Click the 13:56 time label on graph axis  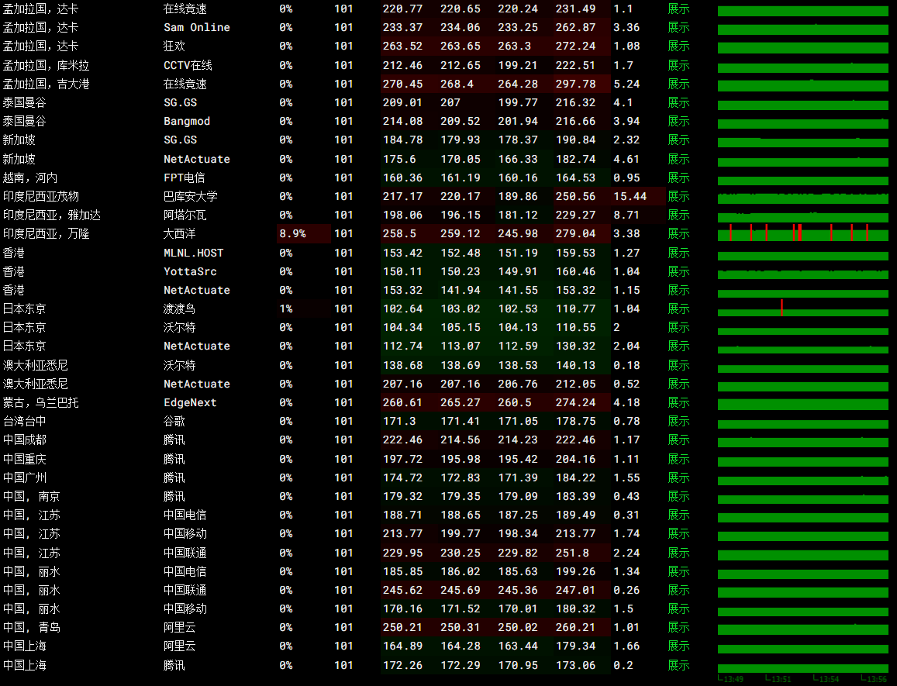point(876,679)
